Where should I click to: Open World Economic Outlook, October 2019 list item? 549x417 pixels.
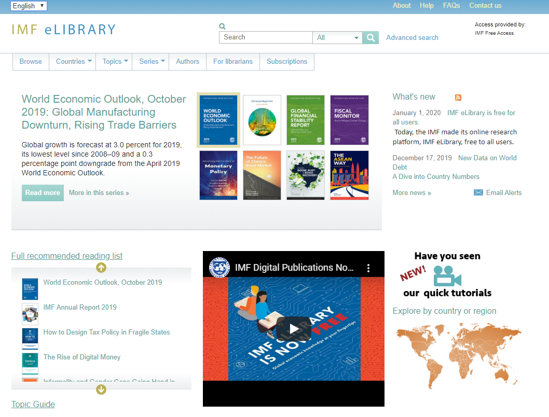103,282
